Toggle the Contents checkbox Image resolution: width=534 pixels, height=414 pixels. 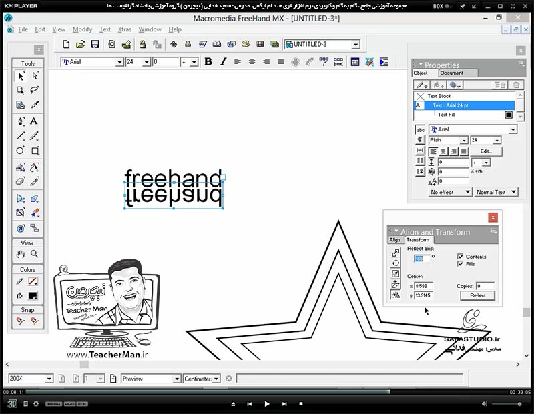pos(461,257)
